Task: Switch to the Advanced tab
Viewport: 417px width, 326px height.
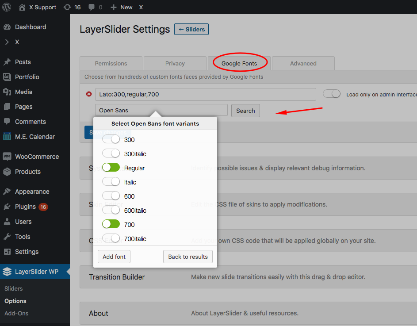Action: click(x=303, y=63)
